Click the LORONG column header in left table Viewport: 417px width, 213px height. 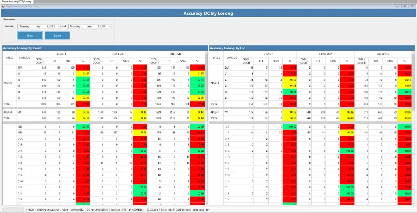(25, 58)
